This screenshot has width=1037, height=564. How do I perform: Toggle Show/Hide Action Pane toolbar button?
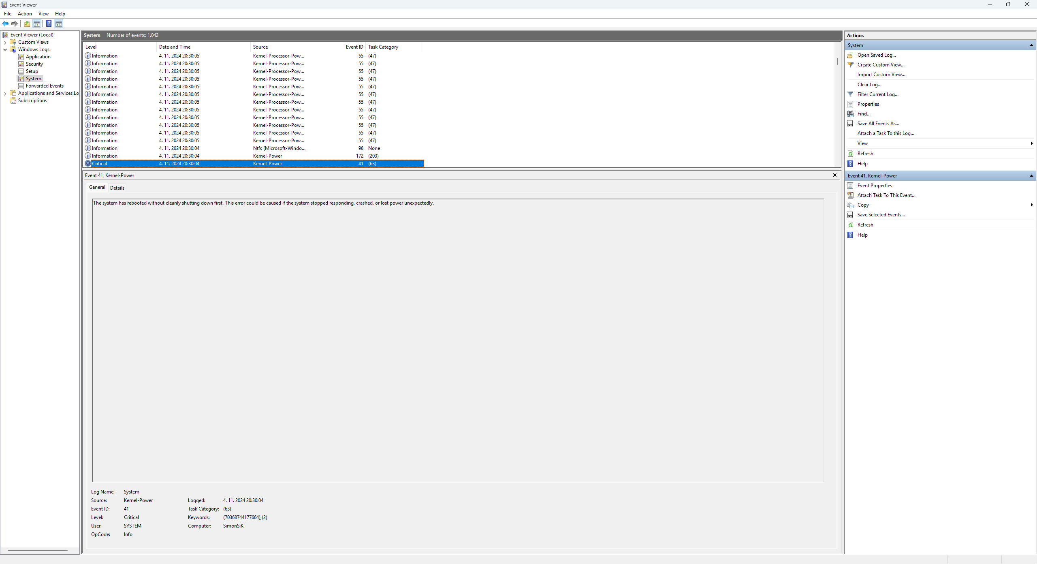click(x=59, y=23)
